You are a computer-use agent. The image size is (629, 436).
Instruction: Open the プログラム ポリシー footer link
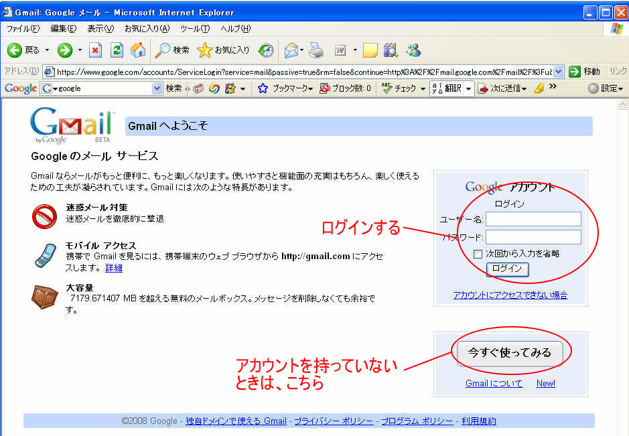click(x=417, y=421)
